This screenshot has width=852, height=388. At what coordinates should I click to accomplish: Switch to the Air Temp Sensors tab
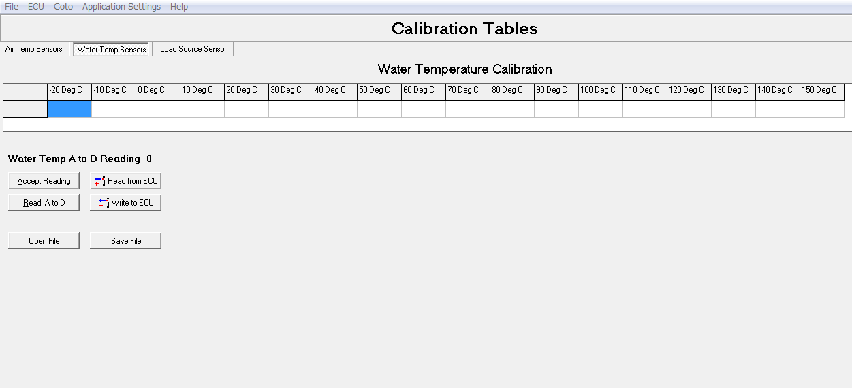34,49
